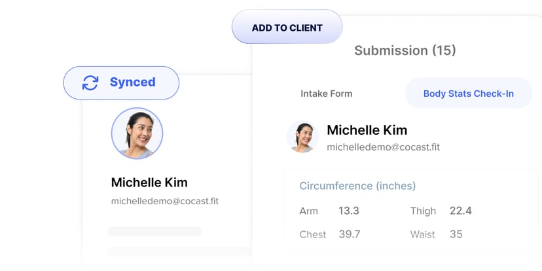The width and height of the screenshot is (542, 271).
Task: Click the ADD TO CLIENT button
Action: 287,27
